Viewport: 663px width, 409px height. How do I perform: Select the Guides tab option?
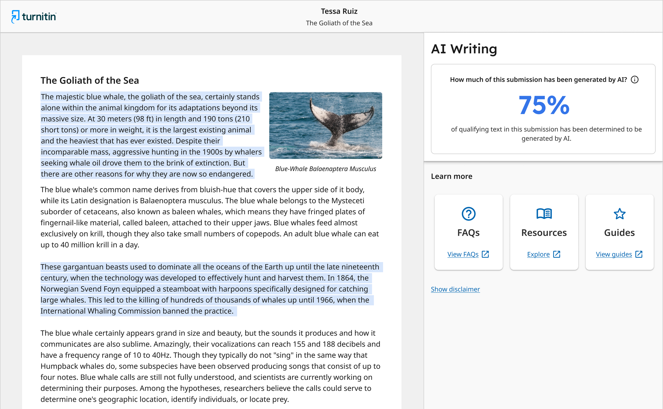pyautogui.click(x=619, y=232)
